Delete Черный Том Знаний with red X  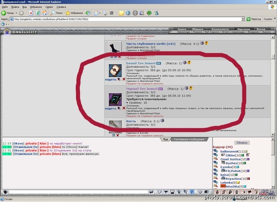tap(124, 108)
